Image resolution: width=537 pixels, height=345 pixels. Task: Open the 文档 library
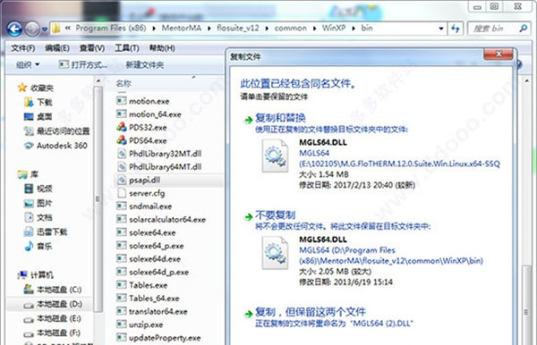click(38, 217)
